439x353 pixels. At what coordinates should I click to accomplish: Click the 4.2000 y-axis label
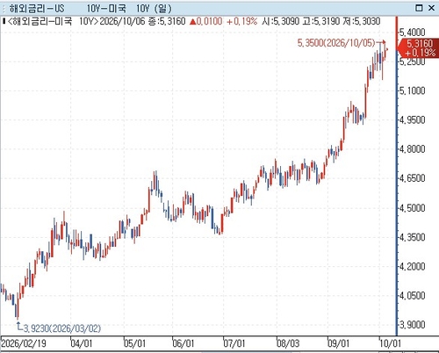(412, 266)
